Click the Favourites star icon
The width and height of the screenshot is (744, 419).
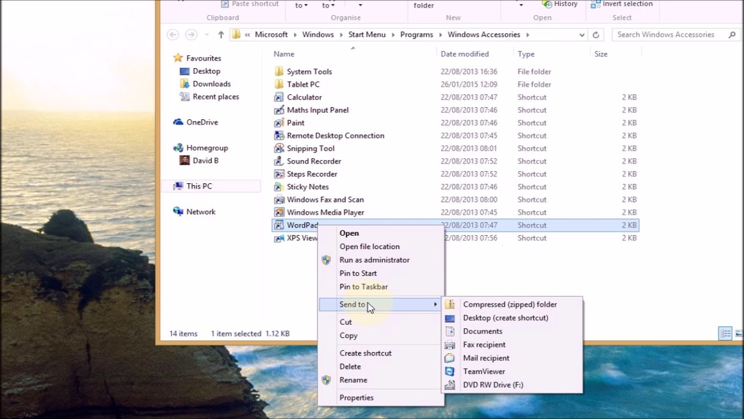coord(178,58)
